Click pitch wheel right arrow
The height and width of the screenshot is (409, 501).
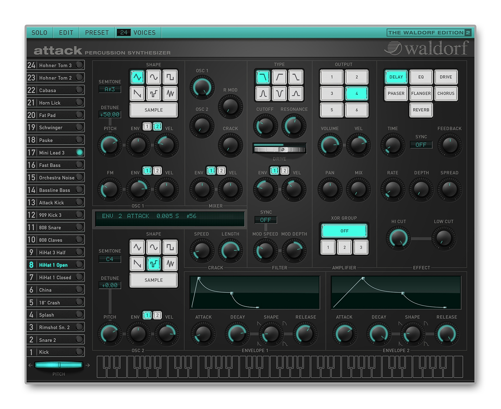coord(88,365)
